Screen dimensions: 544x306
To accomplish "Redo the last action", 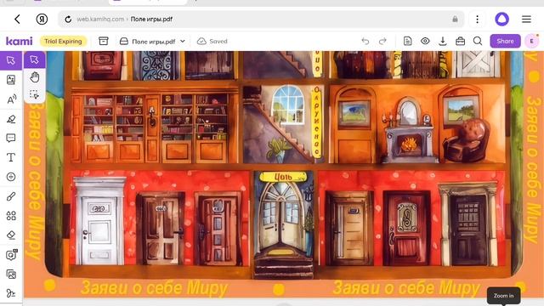I will (x=382, y=42).
